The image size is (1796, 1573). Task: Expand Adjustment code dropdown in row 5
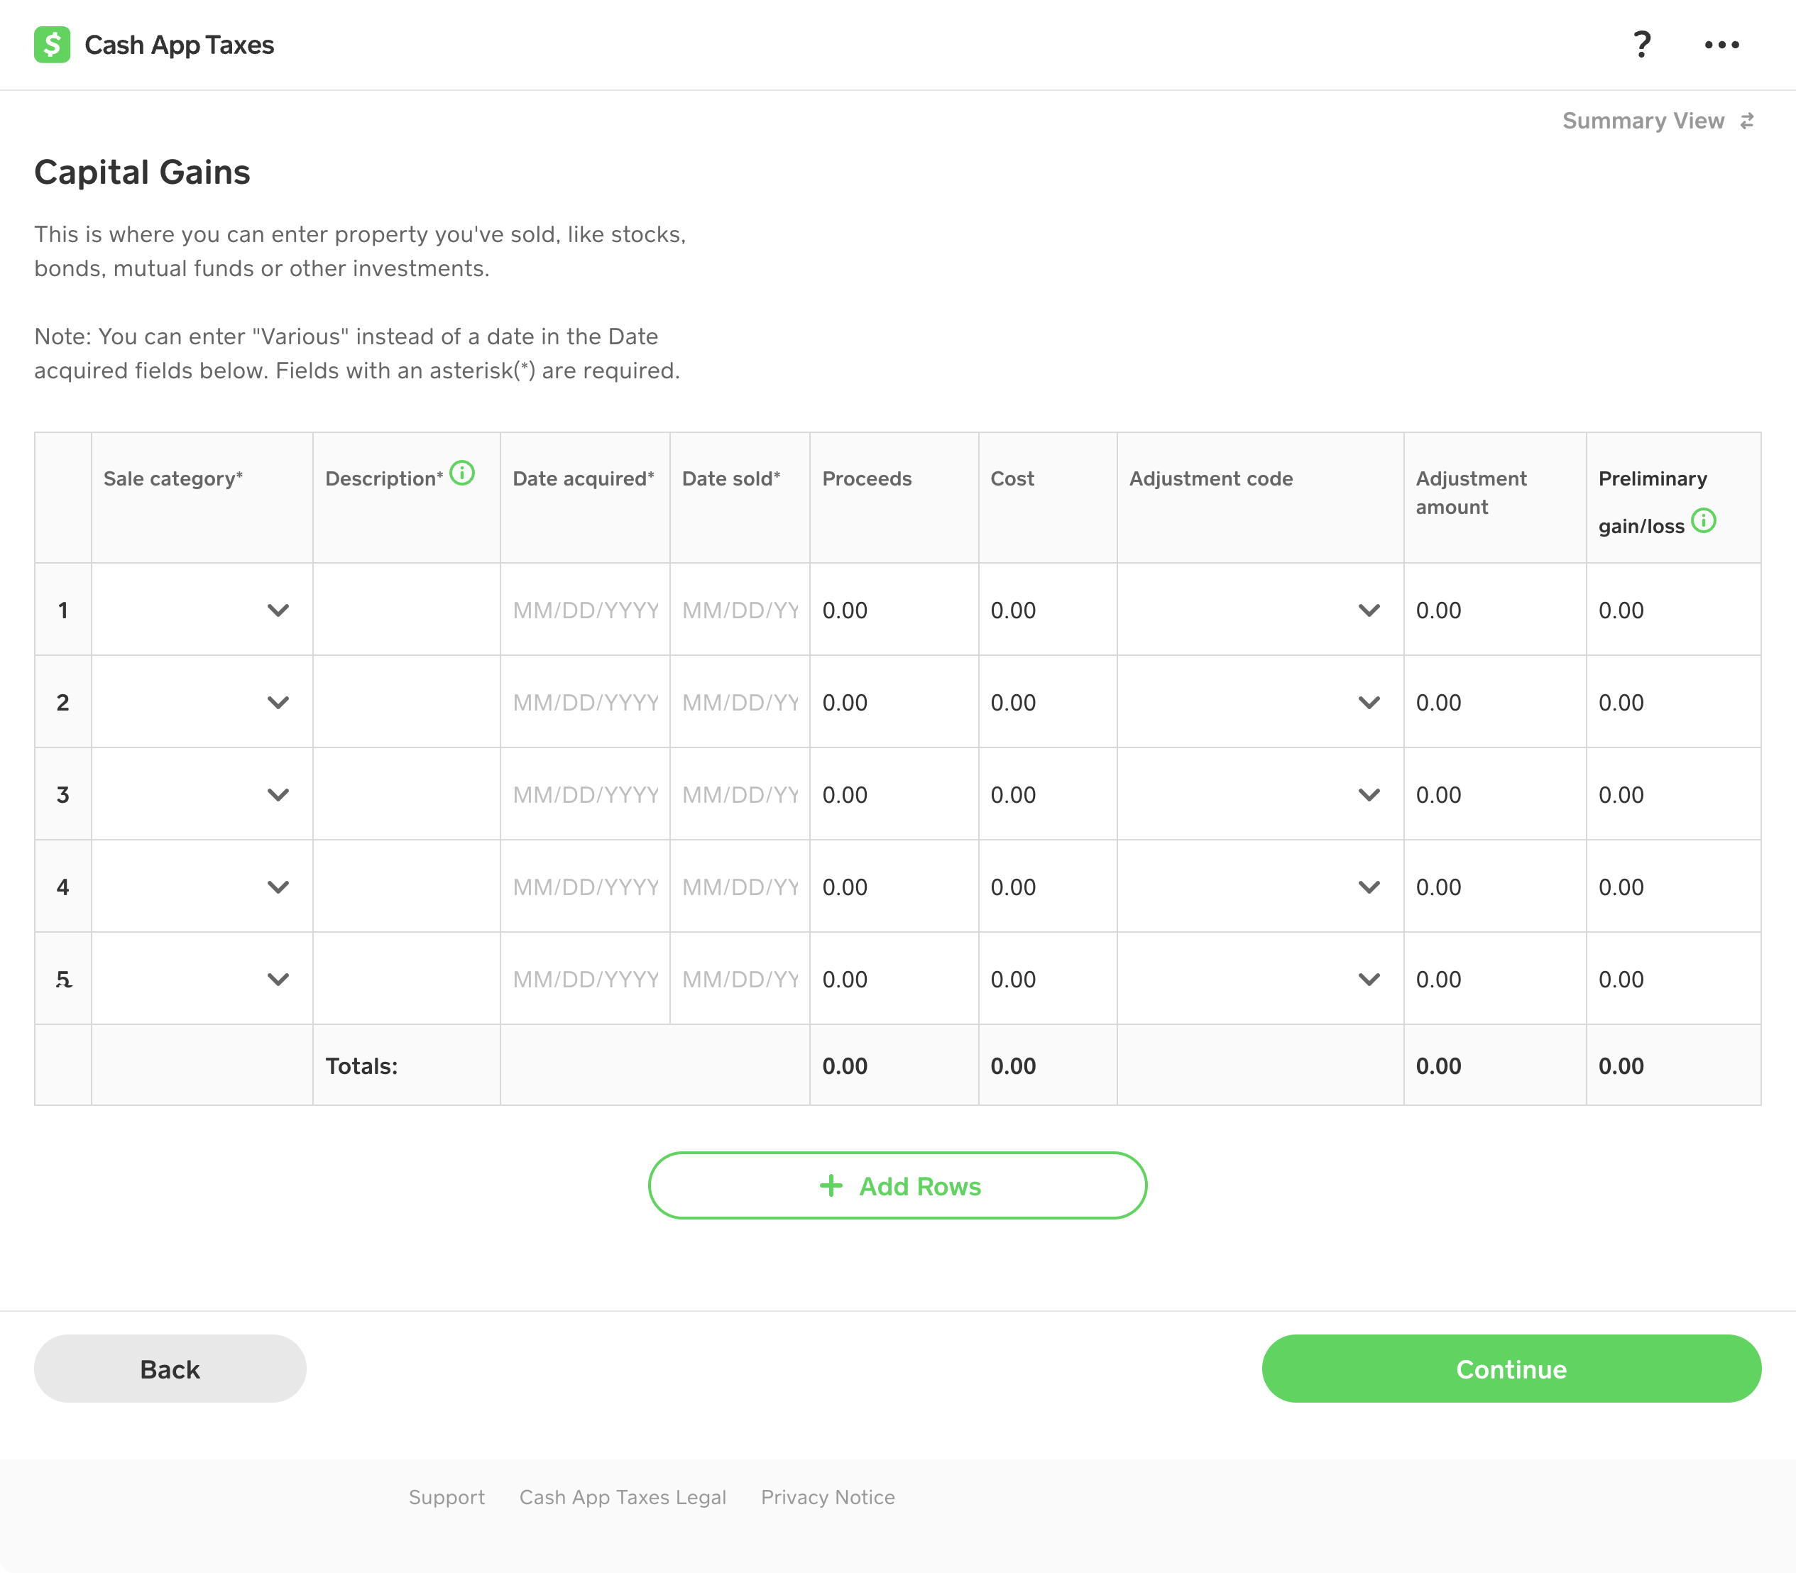(x=1259, y=979)
